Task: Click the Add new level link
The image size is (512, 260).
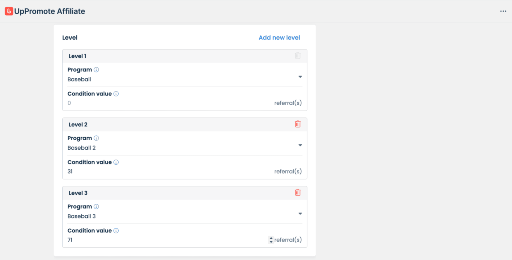Action: [x=279, y=38]
